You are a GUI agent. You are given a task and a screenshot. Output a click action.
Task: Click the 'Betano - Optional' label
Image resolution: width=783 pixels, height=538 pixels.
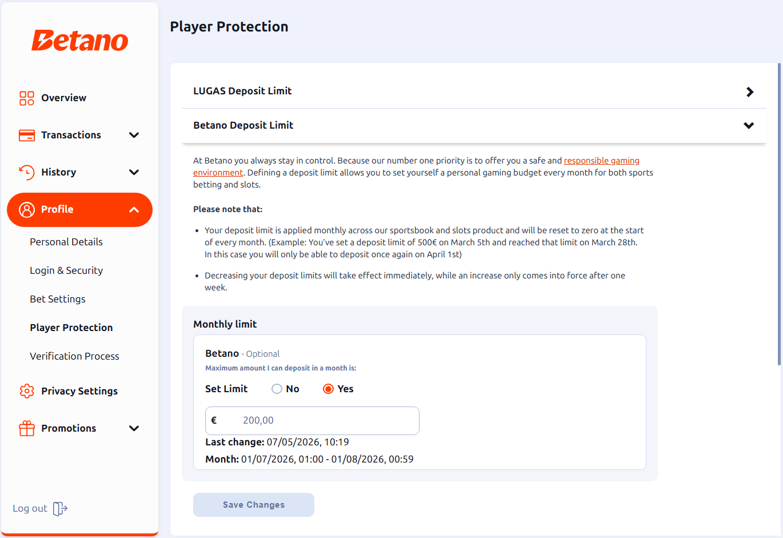click(242, 353)
